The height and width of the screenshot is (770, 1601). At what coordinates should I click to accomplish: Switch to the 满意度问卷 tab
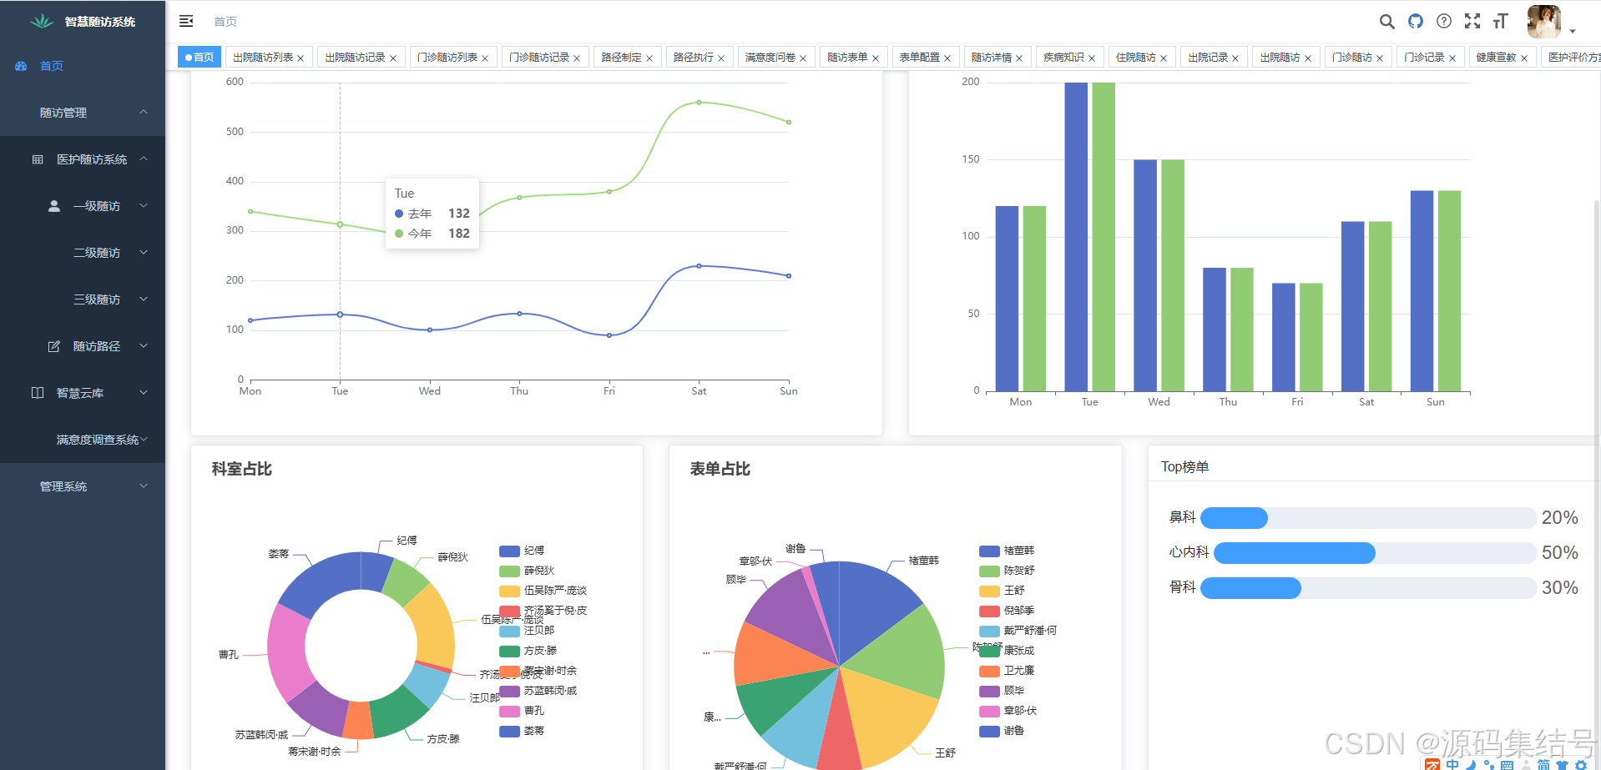point(770,57)
